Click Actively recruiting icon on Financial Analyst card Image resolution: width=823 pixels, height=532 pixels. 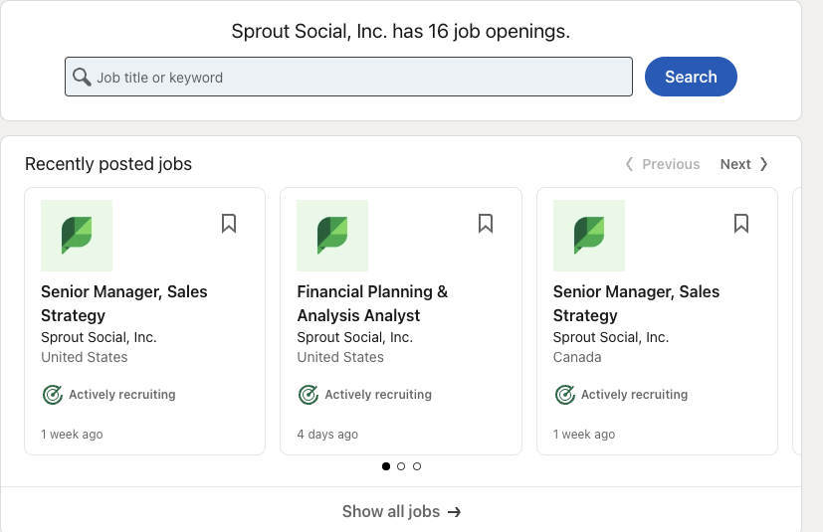(x=309, y=395)
